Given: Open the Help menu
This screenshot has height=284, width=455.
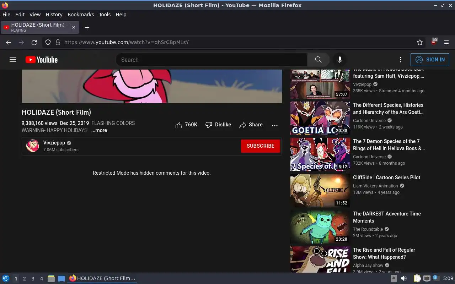Looking at the screenshot, I should (x=121, y=15).
